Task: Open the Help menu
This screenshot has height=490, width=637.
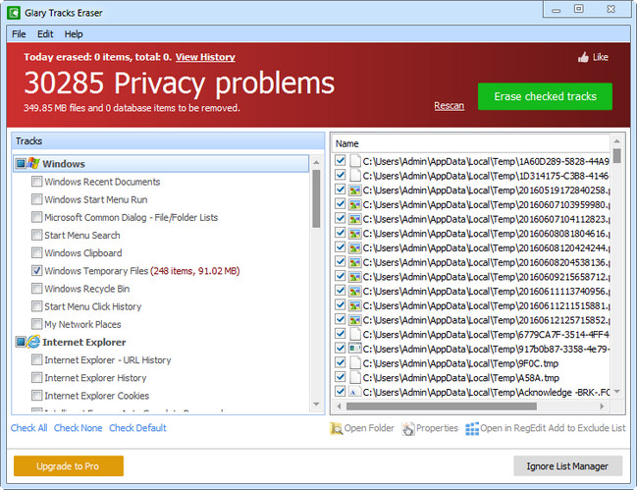Action: pos(74,34)
